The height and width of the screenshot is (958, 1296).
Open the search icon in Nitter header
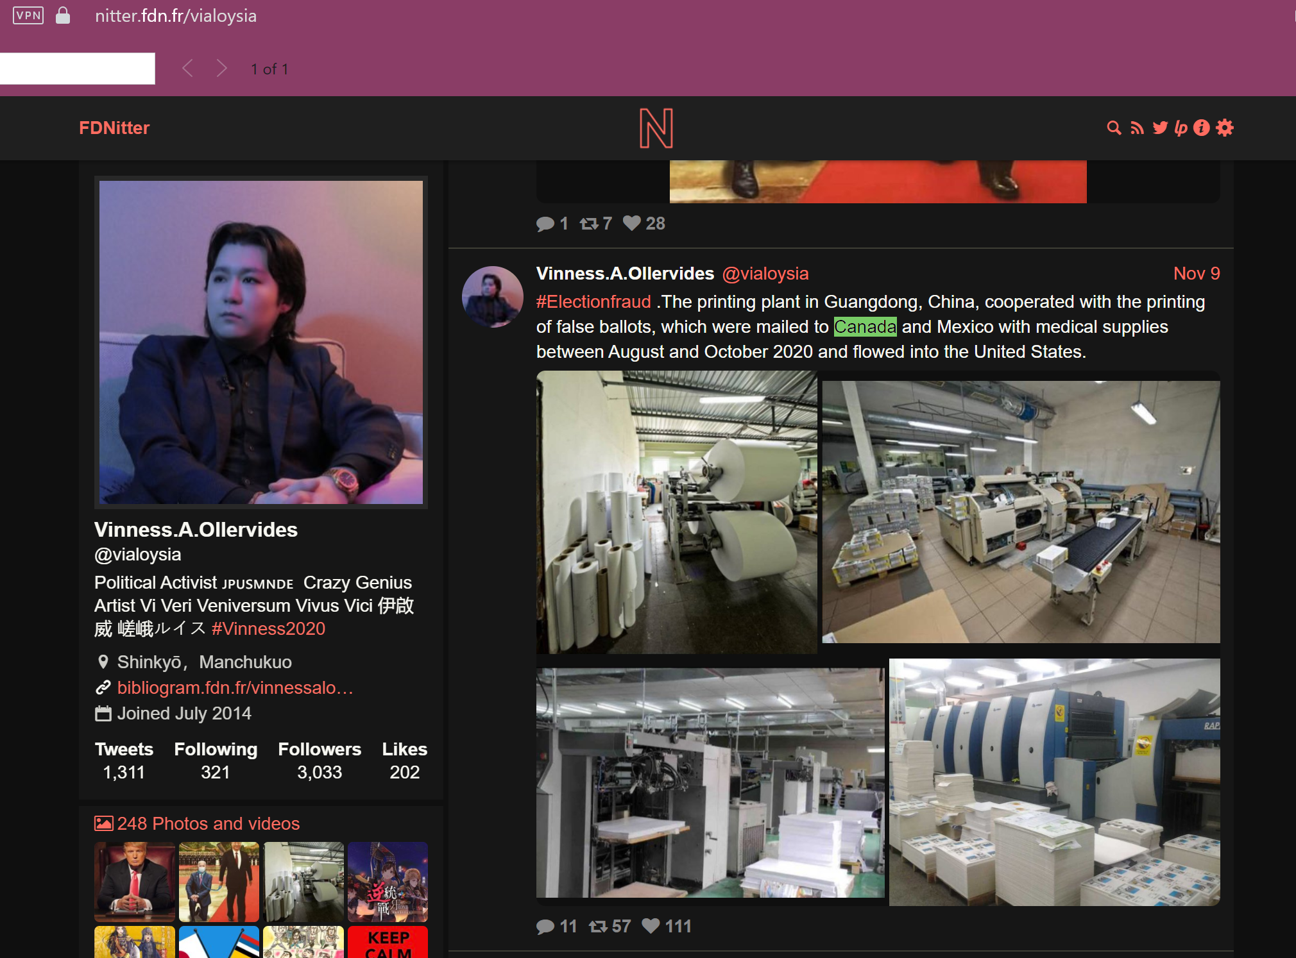pyautogui.click(x=1114, y=128)
